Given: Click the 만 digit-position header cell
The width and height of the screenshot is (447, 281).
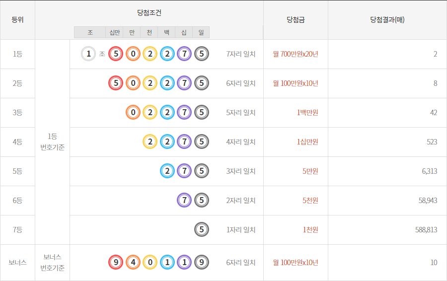Looking at the screenshot, I should 132,32.
